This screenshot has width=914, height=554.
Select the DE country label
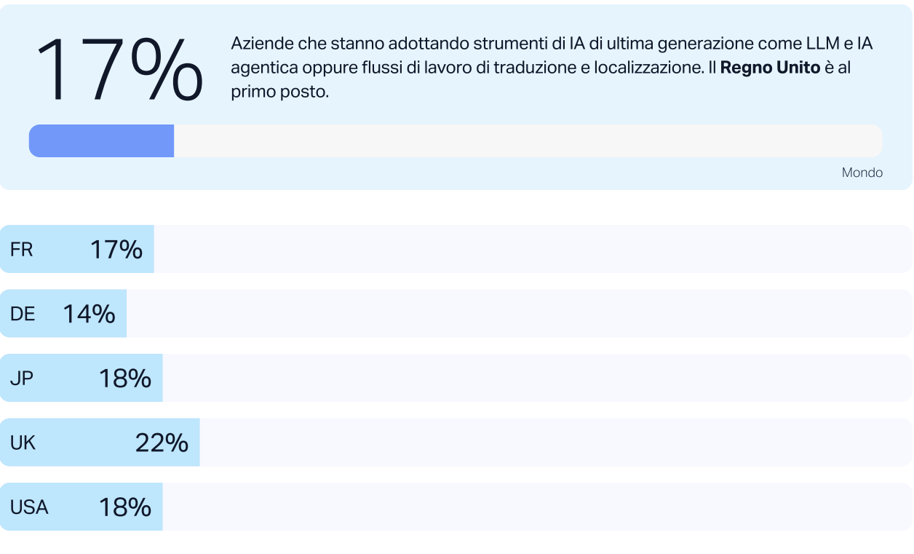[x=23, y=314]
